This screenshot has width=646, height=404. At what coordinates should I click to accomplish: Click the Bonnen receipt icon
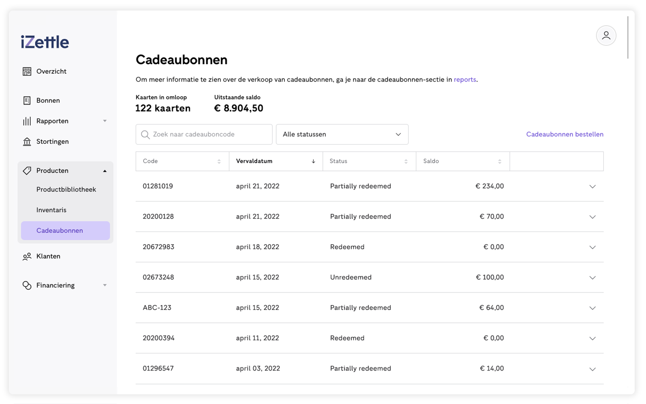click(x=27, y=101)
